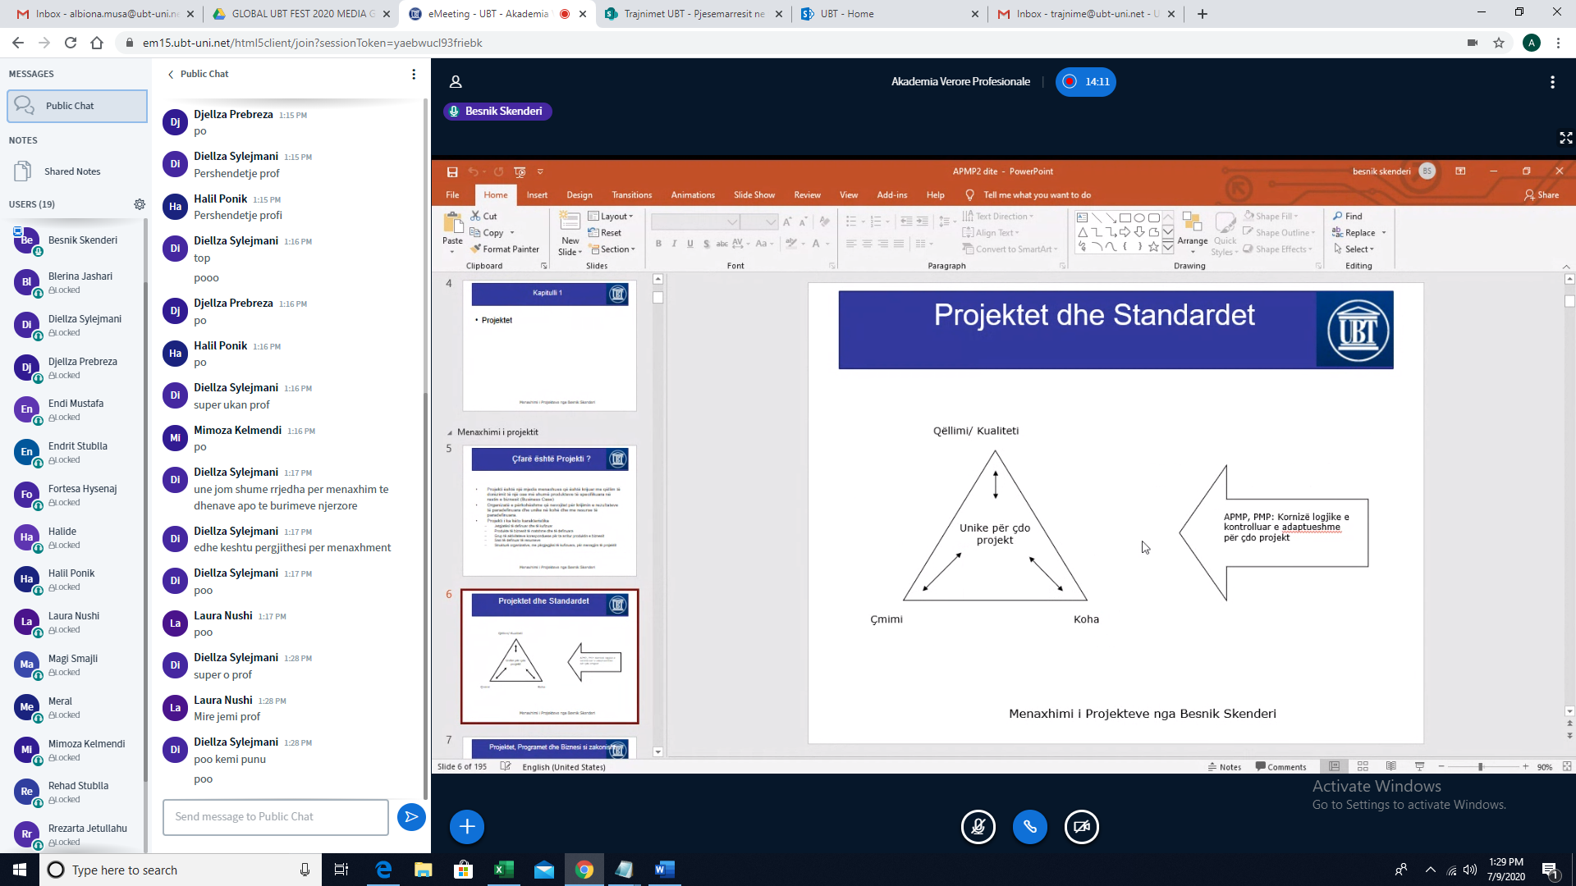
Task: Open Public Chat options menu
Action: 414,74
